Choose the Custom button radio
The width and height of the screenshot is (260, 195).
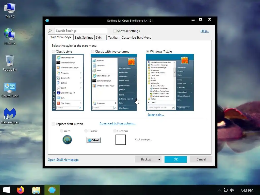[115, 131]
